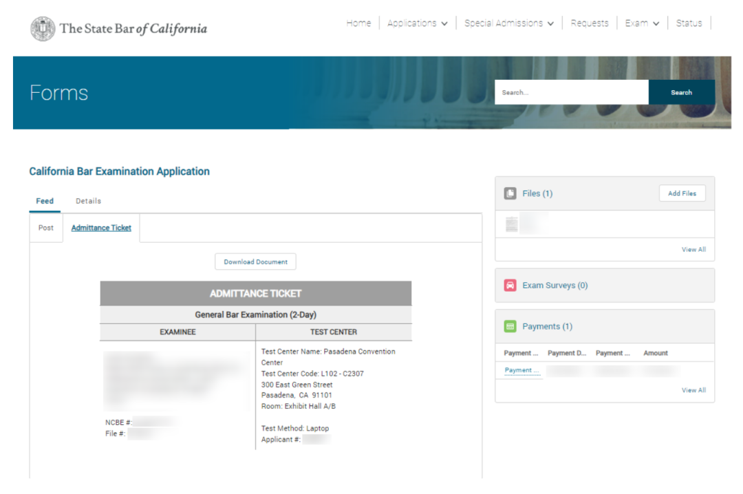Select the Admittance Ticket tab

101,228
